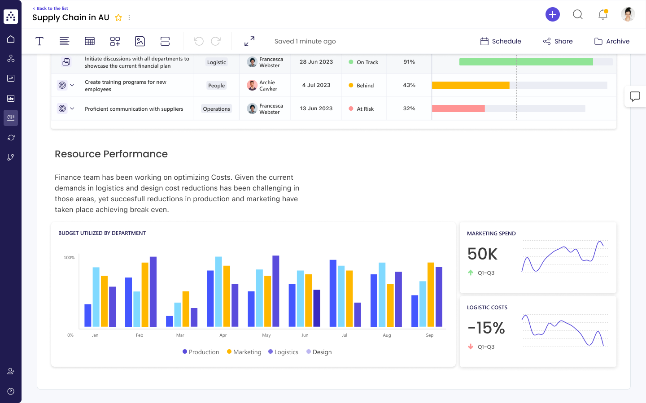This screenshot has height=403, width=646.
Task: Open the comments panel icon
Action: [635, 96]
